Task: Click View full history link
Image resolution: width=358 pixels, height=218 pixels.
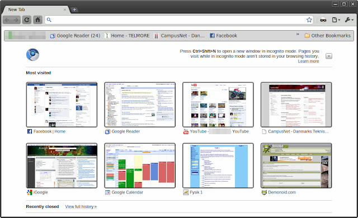Action: (x=81, y=207)
